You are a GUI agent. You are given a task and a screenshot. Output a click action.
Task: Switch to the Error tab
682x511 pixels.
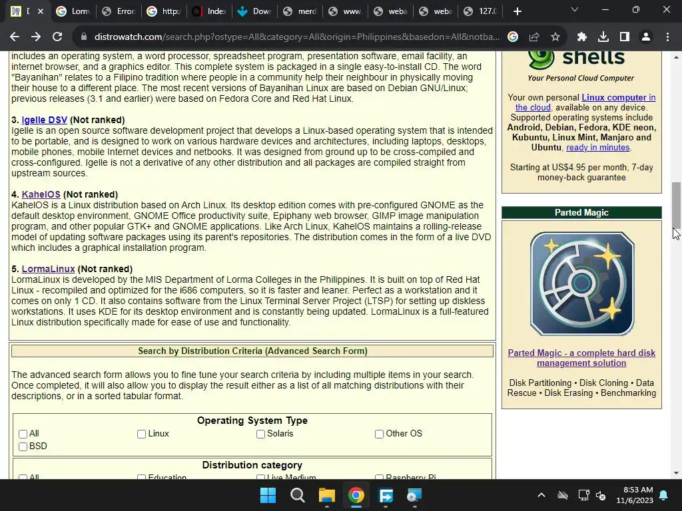tap(119, 11)
